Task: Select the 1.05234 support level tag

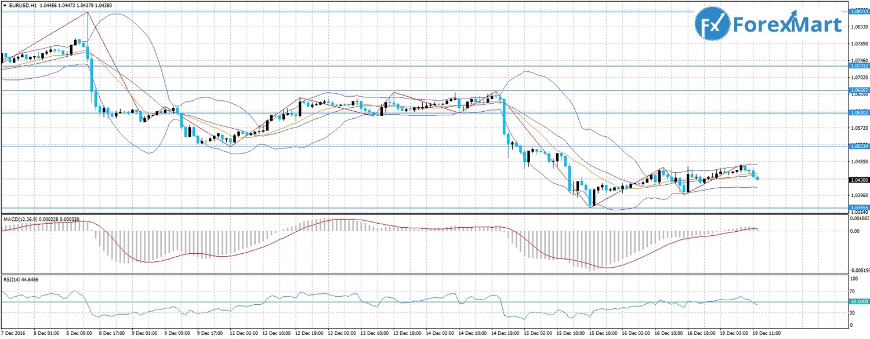Action: click(x=858, y=147)
